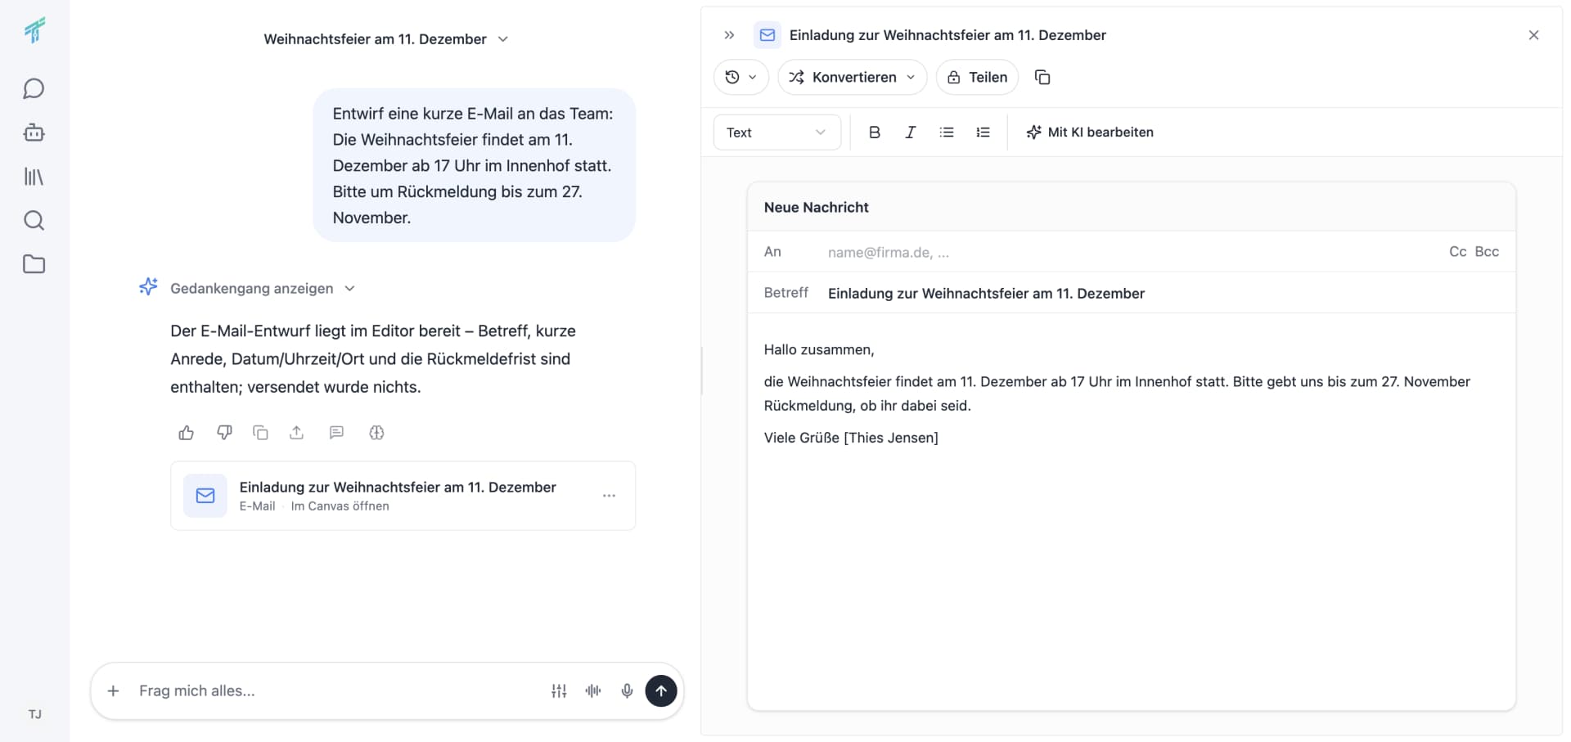Open the email card Einladung zur Weihnachtsfeier
1571x742 pixels.
(x=403, y=496)
